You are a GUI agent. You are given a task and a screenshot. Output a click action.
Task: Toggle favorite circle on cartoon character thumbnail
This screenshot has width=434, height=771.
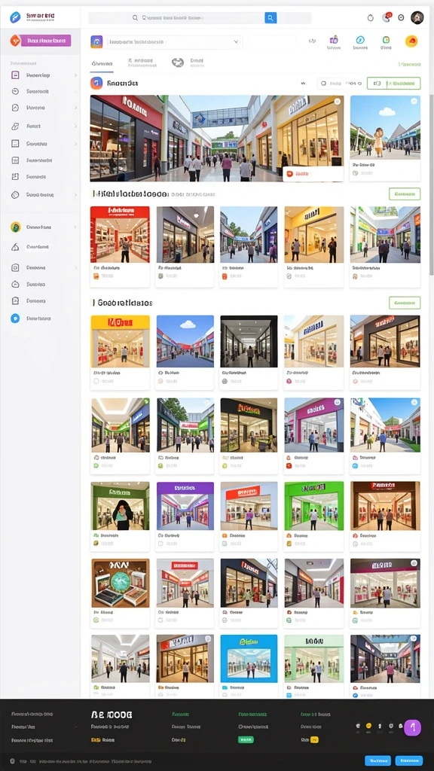414,102
